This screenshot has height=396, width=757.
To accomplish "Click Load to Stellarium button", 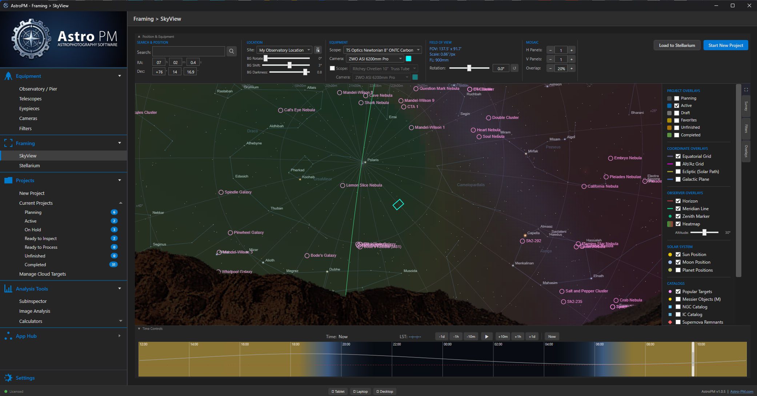I will 677,45.
